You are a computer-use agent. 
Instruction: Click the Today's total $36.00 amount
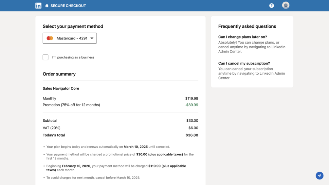(192, 135)
